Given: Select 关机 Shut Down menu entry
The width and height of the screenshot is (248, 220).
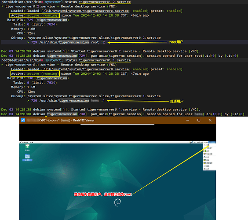Looking at the screenshot, I should click(x=209, y=169).
